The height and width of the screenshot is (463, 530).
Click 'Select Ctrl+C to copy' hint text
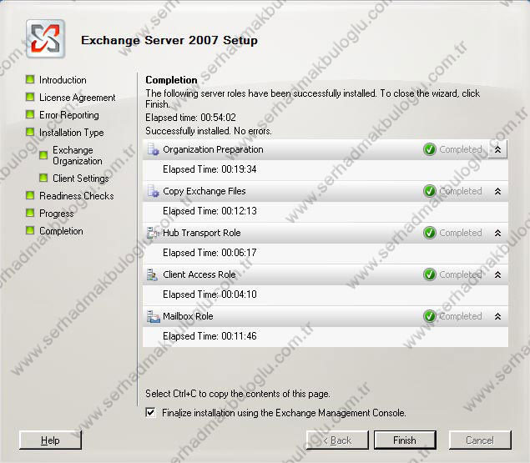point(238,394)
